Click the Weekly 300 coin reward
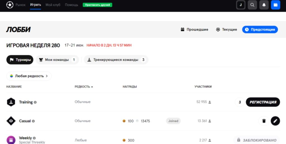This screenshot has width=286, height=144. click(128, 140)
